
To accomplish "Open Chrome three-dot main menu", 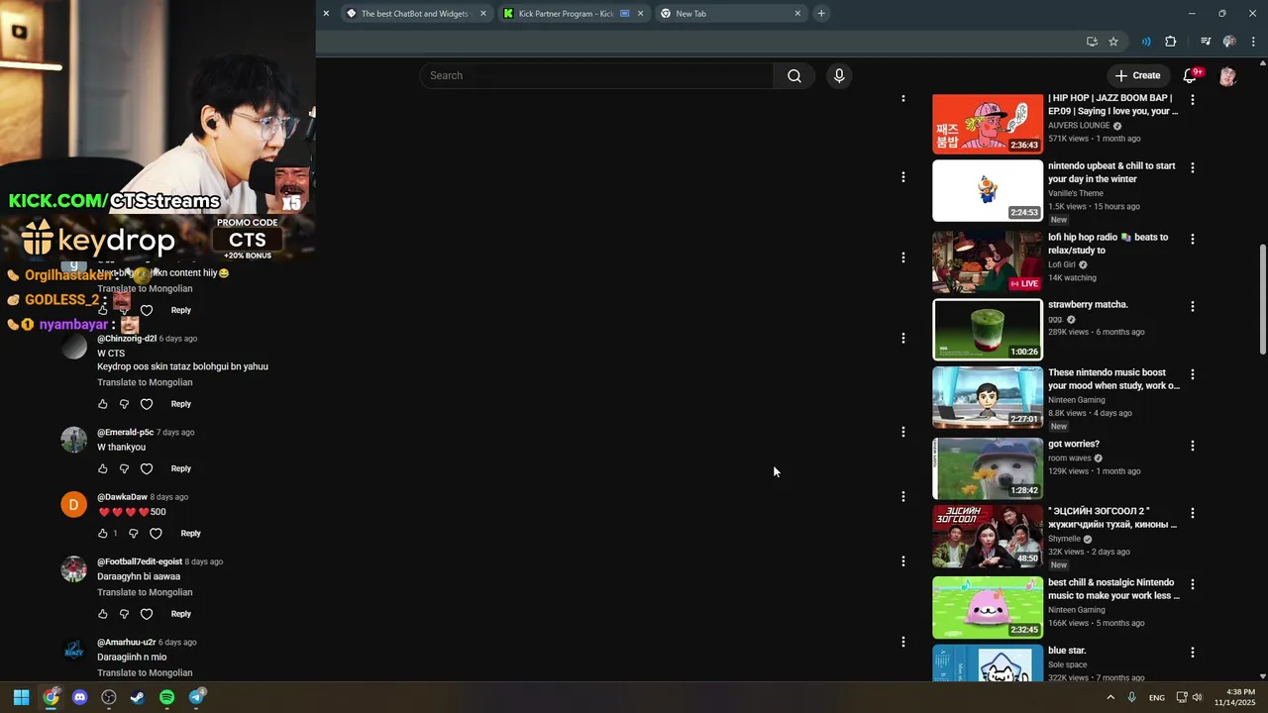I will [1254, 42].
